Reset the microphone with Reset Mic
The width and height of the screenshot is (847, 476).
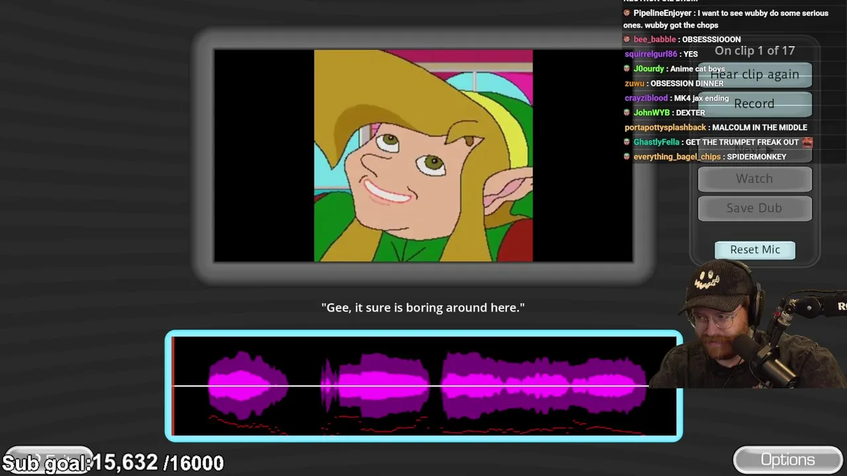(755, 249)
